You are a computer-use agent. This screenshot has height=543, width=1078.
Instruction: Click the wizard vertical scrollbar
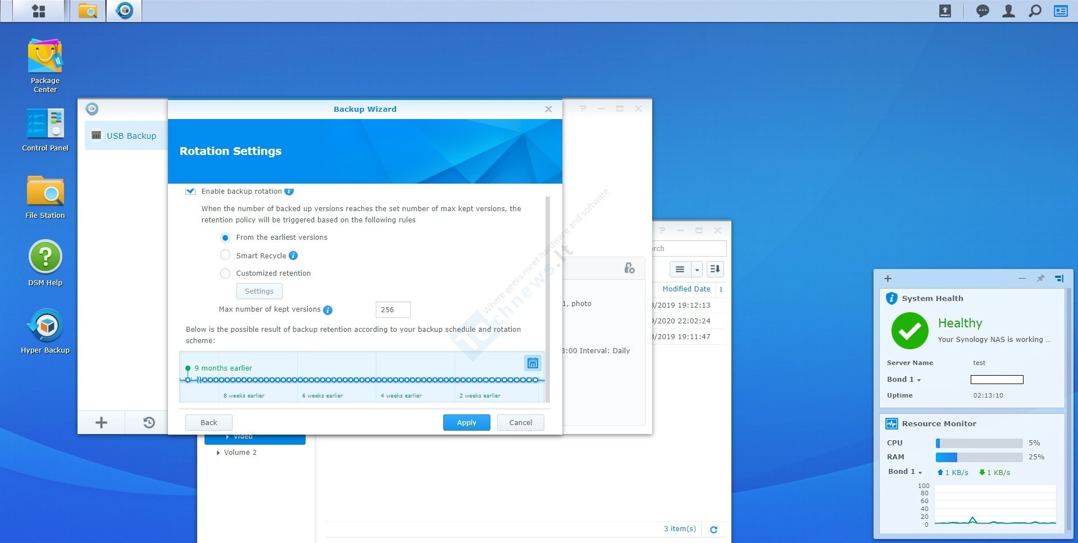pos(548,299)
